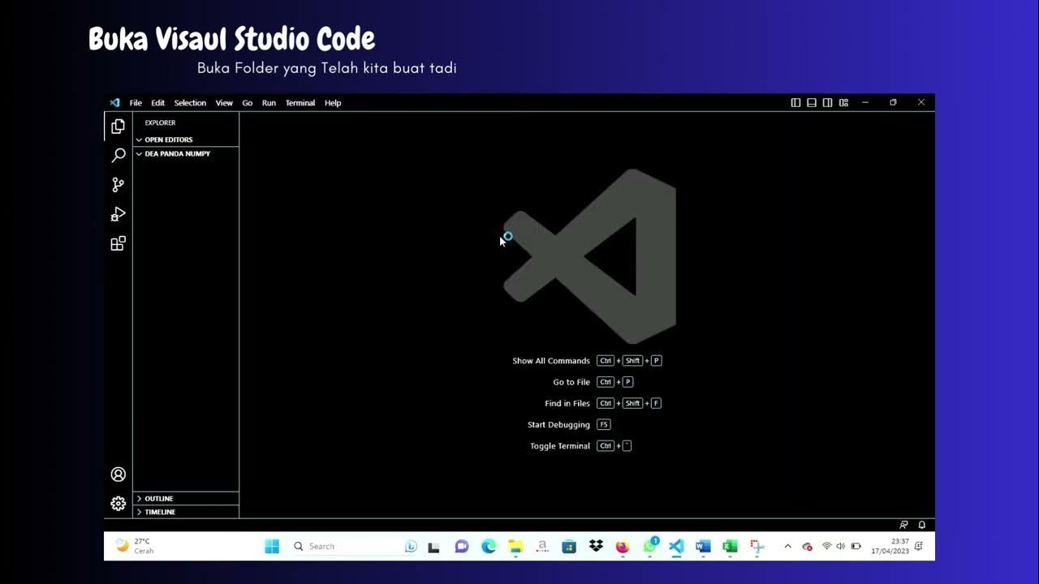Open the Edit menu
Screen dimensions: 1039x584
pyautogui.click(x=157, y=103)
